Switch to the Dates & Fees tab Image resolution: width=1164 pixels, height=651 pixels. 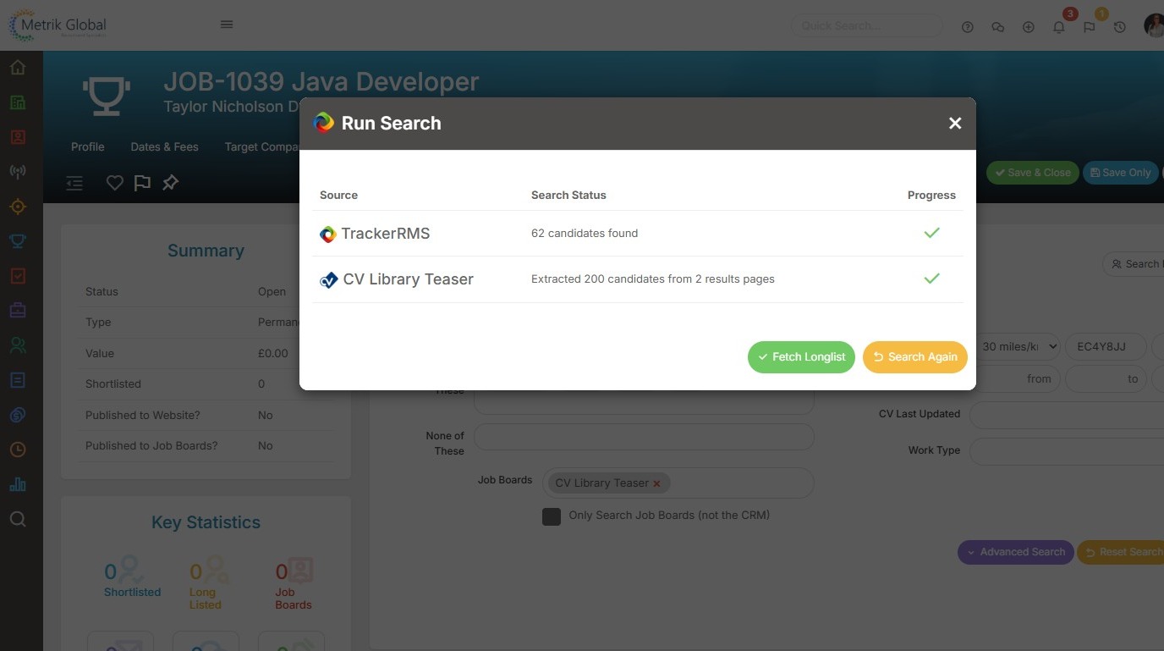pos(164,146)
